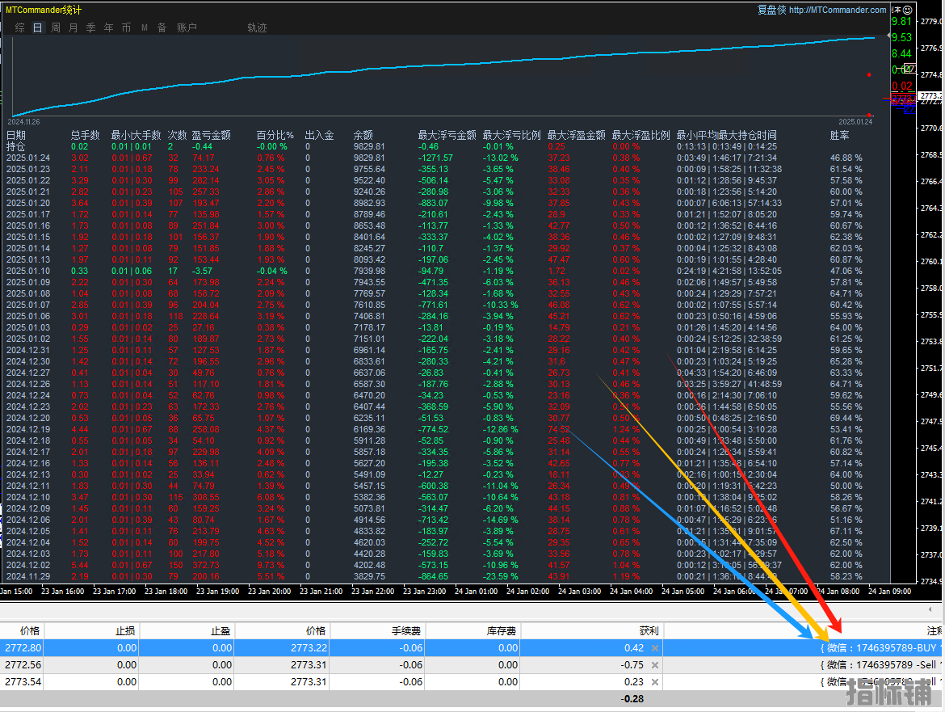Image resolution: width=945 pixels, height=712 pixels.
Task: Close the order with 0.42 profit
Action: 655,648
